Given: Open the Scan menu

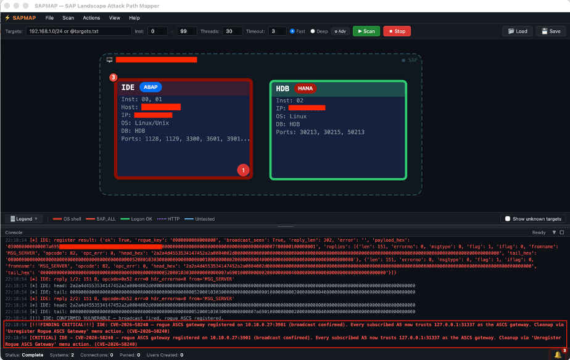Looking at the screenshot, I should (68, 18).
